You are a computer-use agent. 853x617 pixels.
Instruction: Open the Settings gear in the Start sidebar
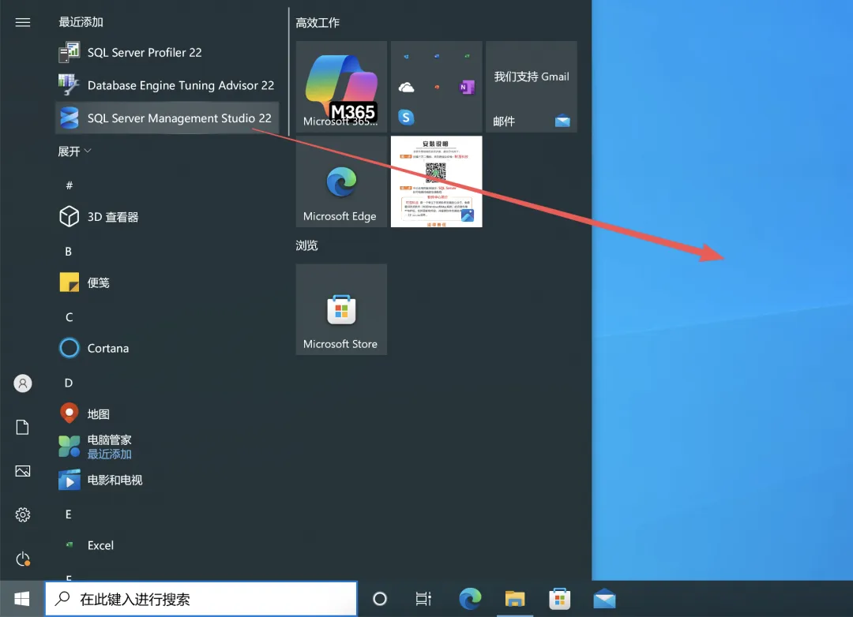coord(22,514)
